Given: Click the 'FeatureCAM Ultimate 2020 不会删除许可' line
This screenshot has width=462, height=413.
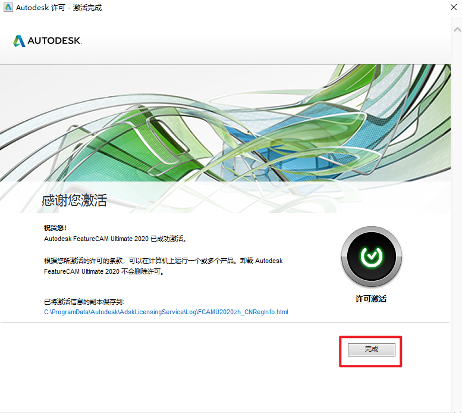Looking at the screenshot, I should (x=104, y=271).
